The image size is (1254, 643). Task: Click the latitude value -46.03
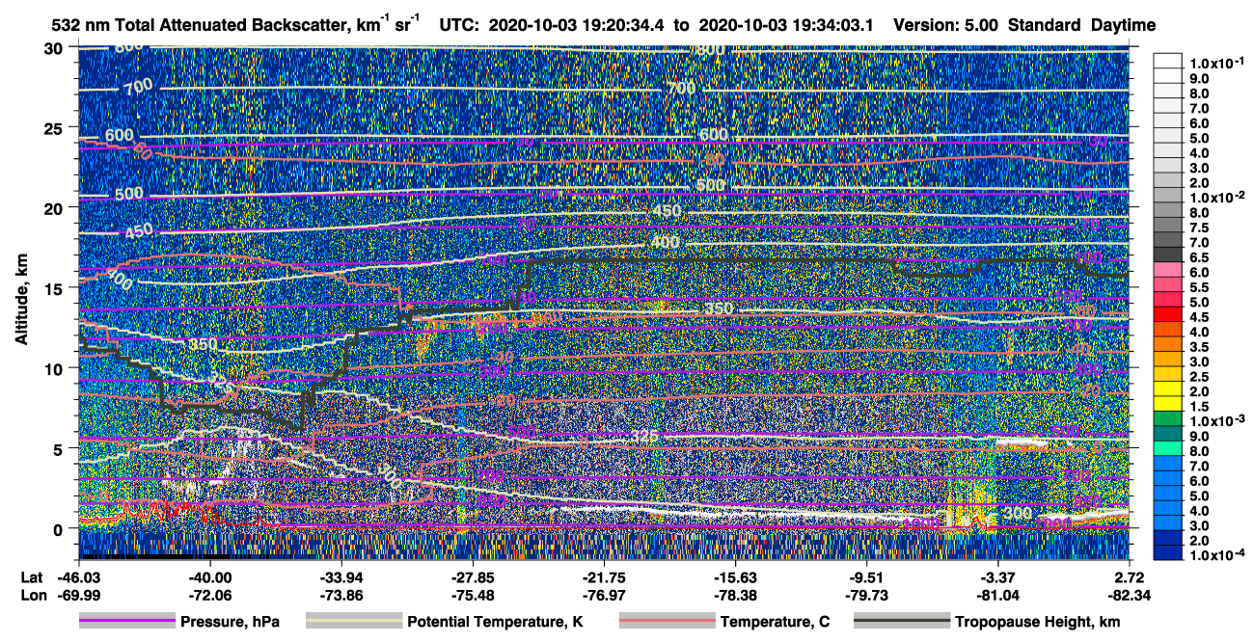click(78, 577)
